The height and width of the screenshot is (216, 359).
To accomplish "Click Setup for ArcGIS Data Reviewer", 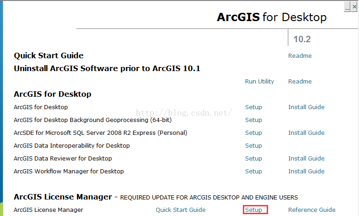I will 253,159.
